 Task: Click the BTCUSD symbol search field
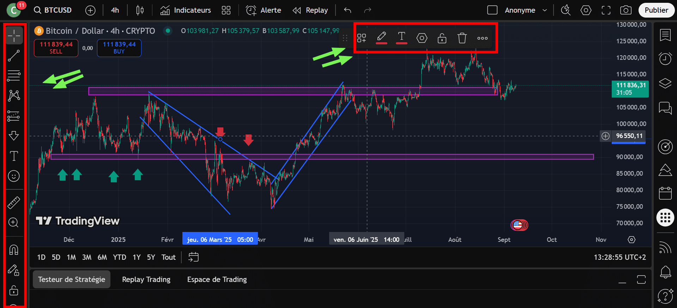pos(54,10)
